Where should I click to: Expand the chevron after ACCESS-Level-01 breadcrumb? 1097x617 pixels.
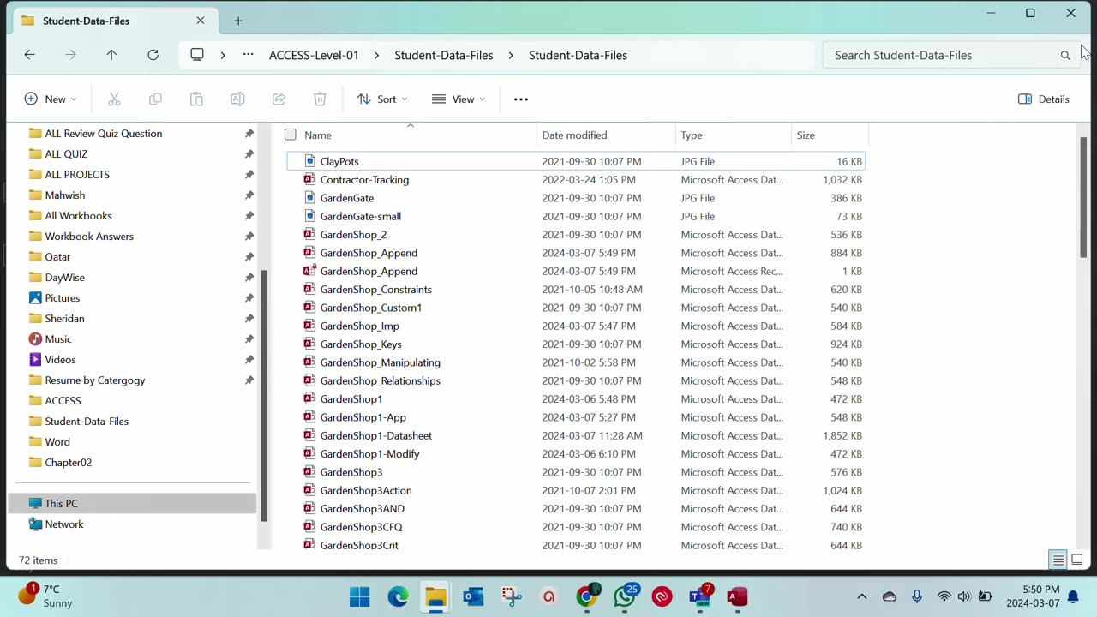point(376,55)
